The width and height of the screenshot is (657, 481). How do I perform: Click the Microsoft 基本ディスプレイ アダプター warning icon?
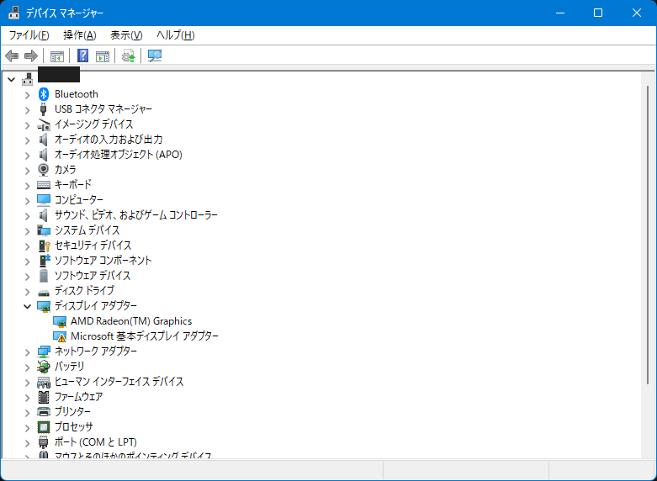60,336
